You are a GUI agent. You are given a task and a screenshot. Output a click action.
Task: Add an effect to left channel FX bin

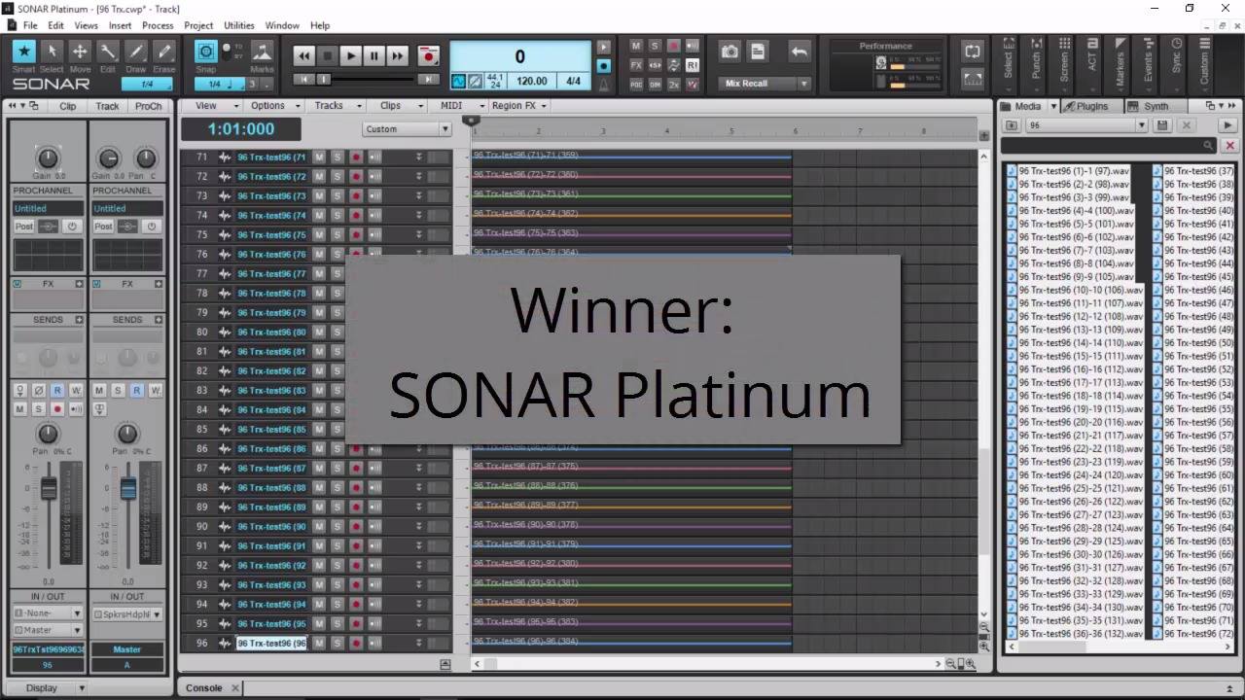tap(79, 284)
